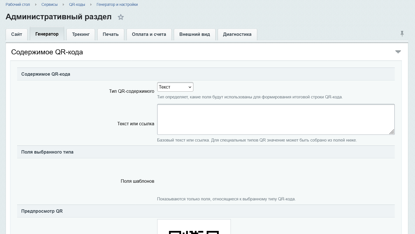Click the Административный раздел page title
Screen dimensions: 415x234
pos(58,17)
